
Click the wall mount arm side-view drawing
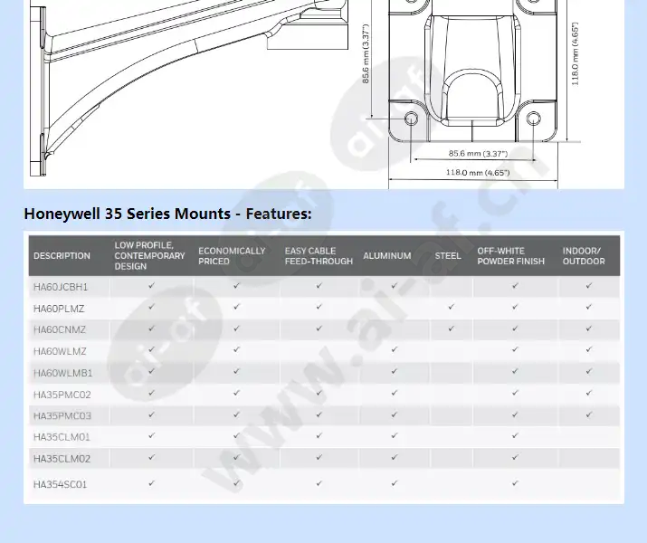pos(189,88)
